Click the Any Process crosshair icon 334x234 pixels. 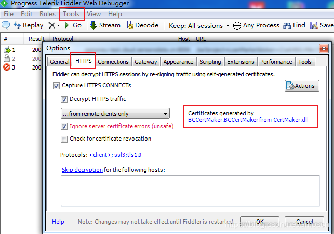237,26
